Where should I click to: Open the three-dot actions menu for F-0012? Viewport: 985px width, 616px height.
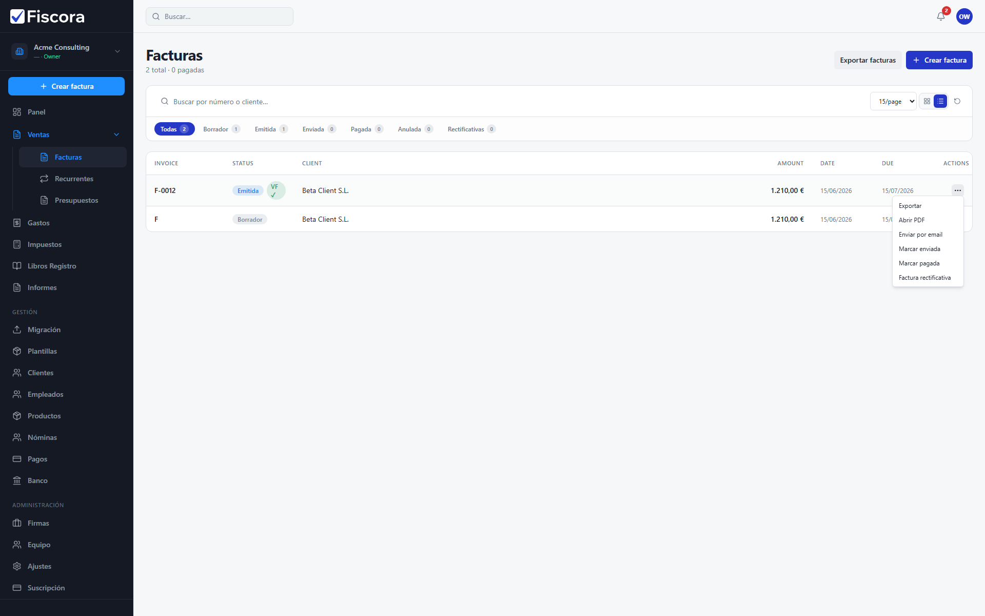pyautogui.click(x=957, y=190)
